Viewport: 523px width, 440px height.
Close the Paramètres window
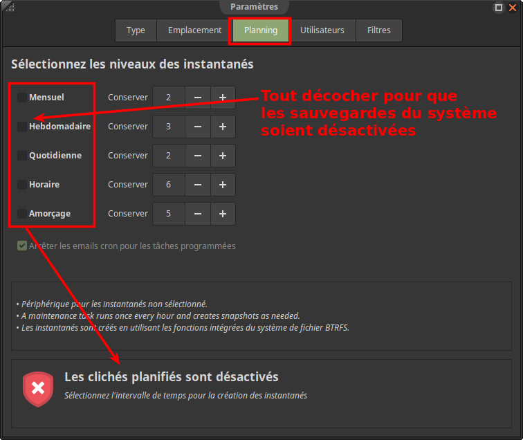513,7
